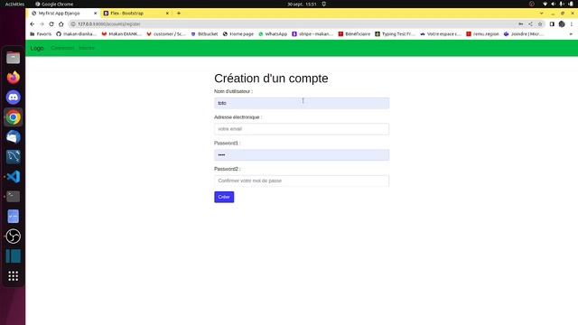This screenshot has width=578, height=325.
Task: Reload the current page
Action: pyautogui.click(x=51, y=24)
